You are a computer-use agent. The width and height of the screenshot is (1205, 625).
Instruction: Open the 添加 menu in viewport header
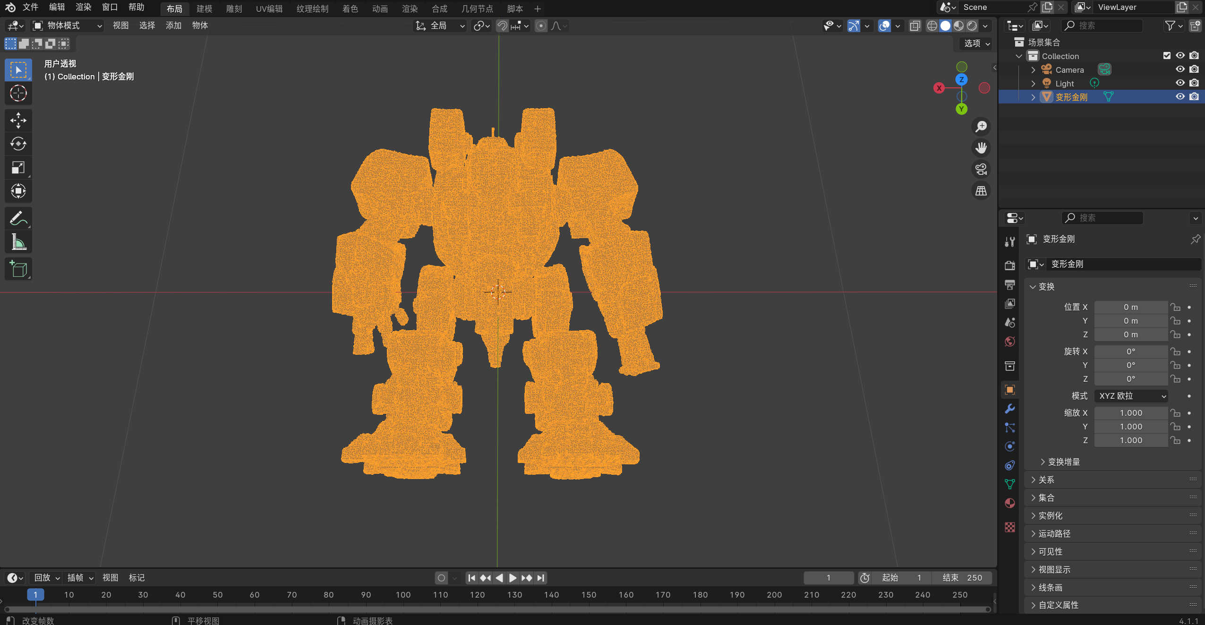pos(173,26)
